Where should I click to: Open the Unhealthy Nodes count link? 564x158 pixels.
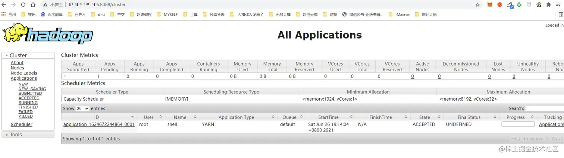(514, 76)
